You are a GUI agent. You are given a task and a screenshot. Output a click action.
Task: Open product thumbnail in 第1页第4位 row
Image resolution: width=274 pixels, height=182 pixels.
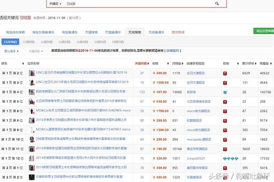(32, 92)
